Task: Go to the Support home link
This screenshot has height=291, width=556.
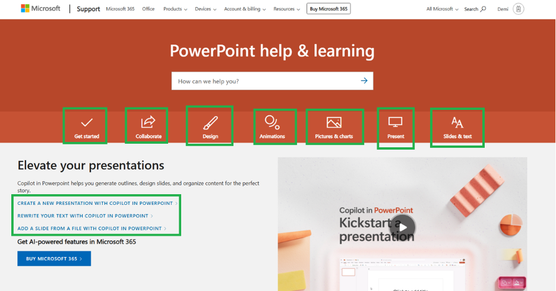Action: click(89, 9)
